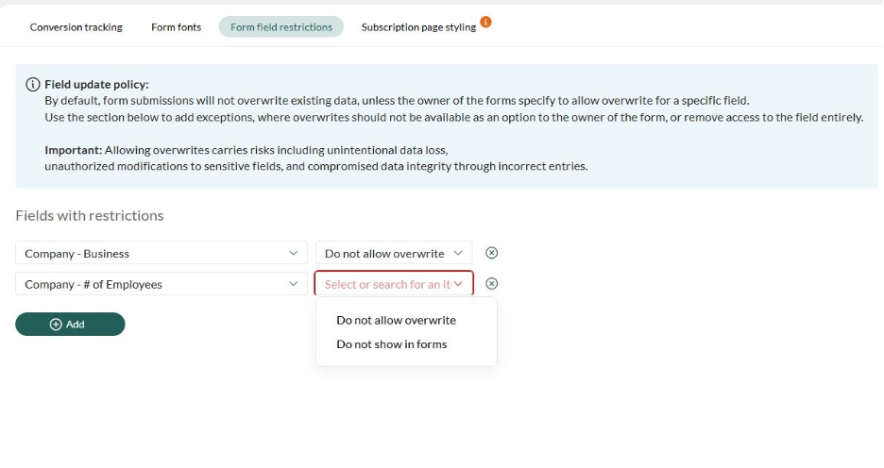
Task: Choose 'Do not show in forms' option
Action: [391, 344]
